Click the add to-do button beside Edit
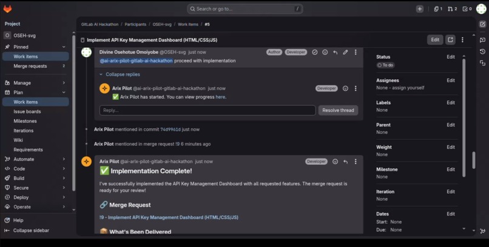 450,40
